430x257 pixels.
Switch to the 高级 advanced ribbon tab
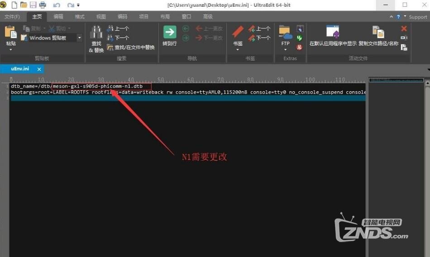click(208, 17)
